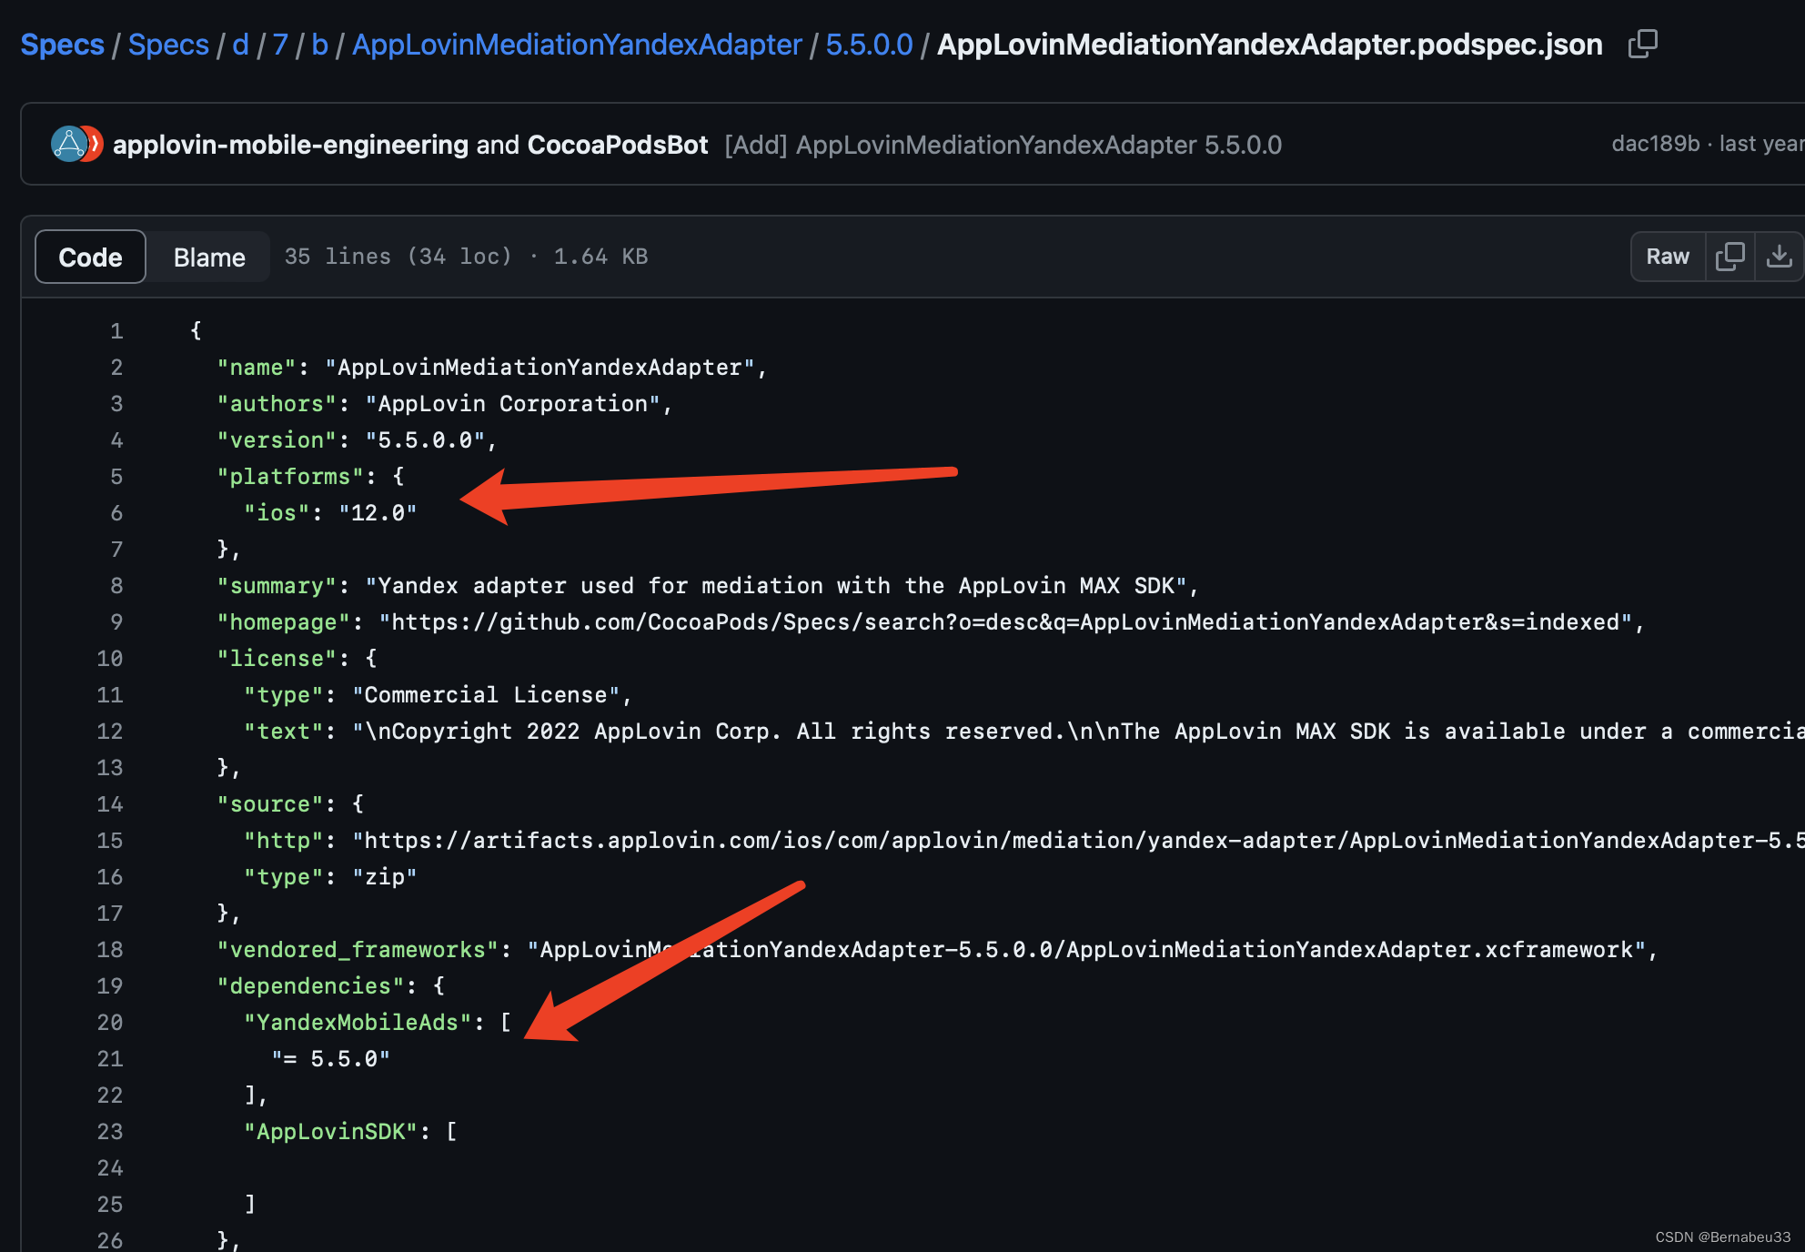
Task: Select line number 21 in the code
Action: (x=109, y=1058)
